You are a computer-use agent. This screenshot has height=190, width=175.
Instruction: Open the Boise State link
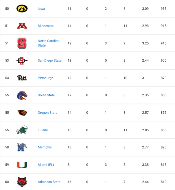46,95
